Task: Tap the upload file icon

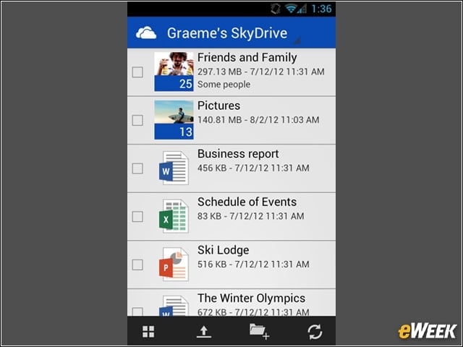Action: point(204,332)
